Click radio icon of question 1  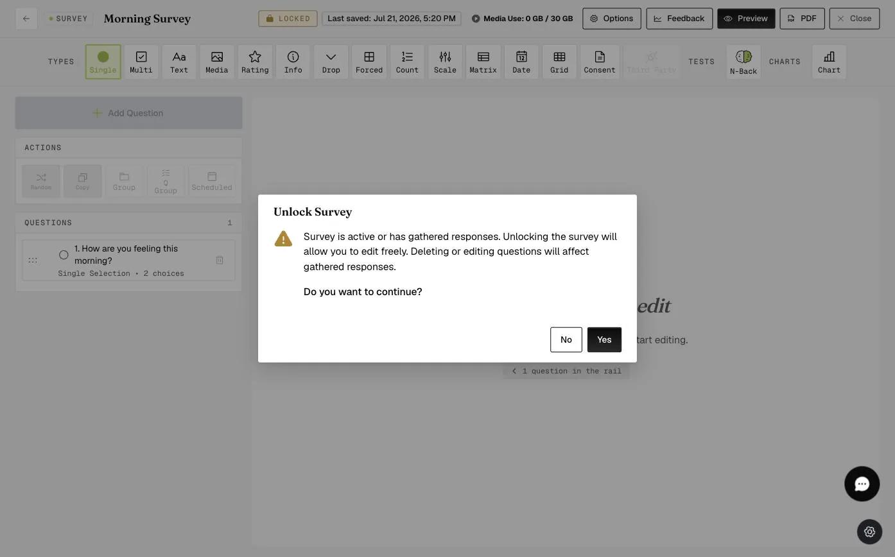(x=64, y=255)
